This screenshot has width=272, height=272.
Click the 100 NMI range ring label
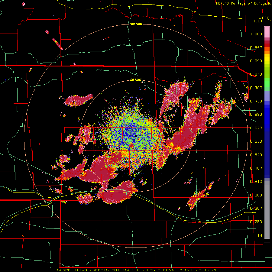(136, 24)
